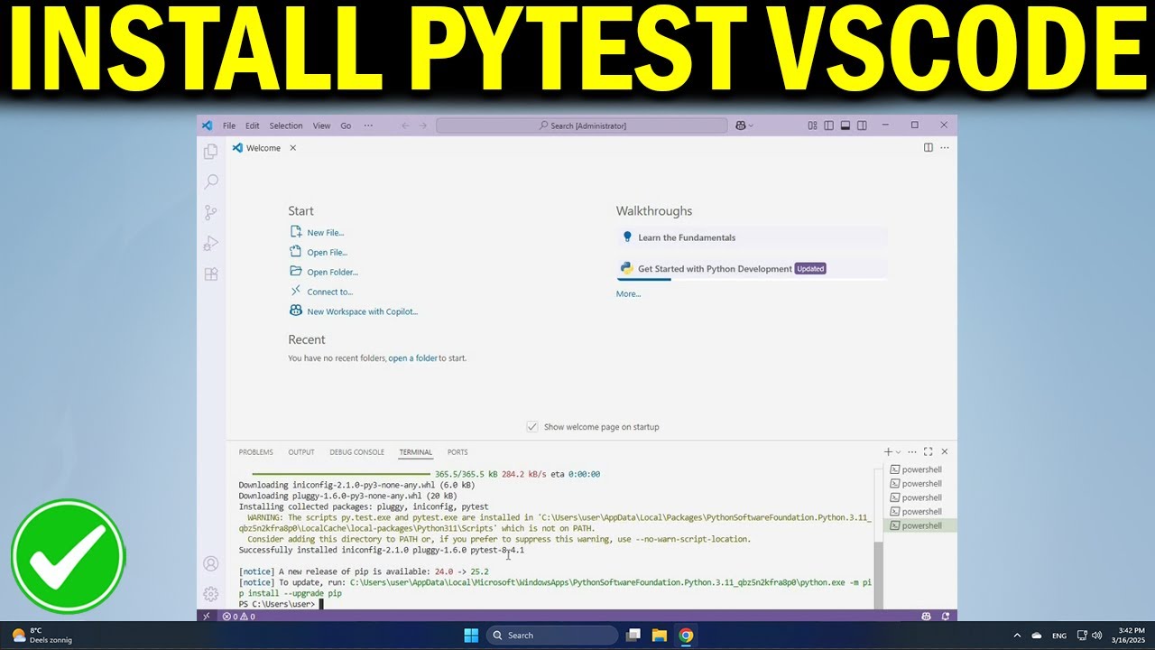Screen dimensions: 1155x650
Task: Close the Welcome tab
Action: pyautogui.click(x=292, y=148)
